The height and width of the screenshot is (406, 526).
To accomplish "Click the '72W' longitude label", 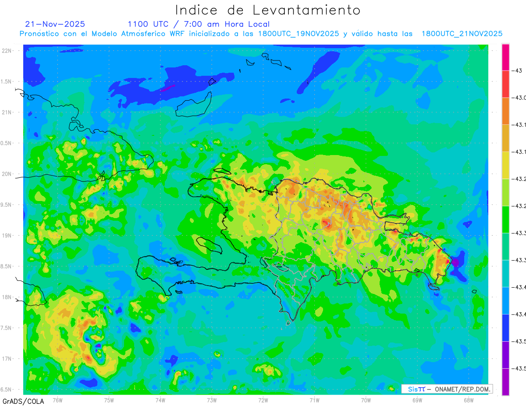I will [263, 400].
